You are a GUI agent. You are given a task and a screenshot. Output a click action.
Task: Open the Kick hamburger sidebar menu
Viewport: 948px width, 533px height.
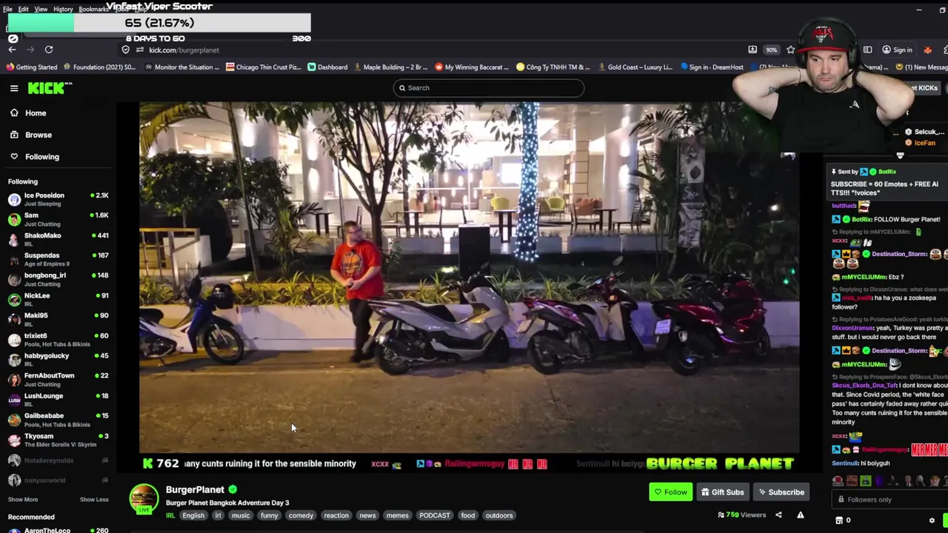[14, 88]
